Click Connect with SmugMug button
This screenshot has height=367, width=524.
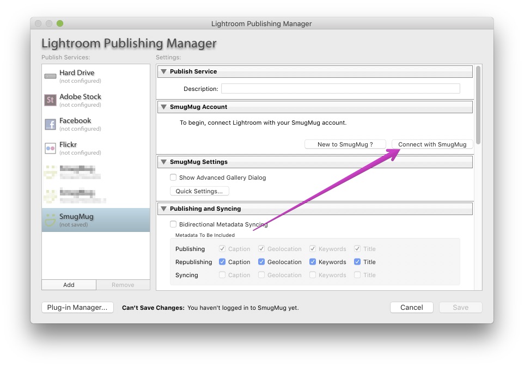(x=432, y=144)
